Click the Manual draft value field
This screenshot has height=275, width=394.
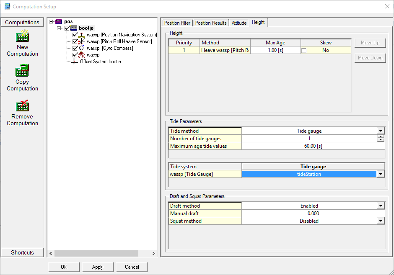pyautogui.click(x=313, y=213)
